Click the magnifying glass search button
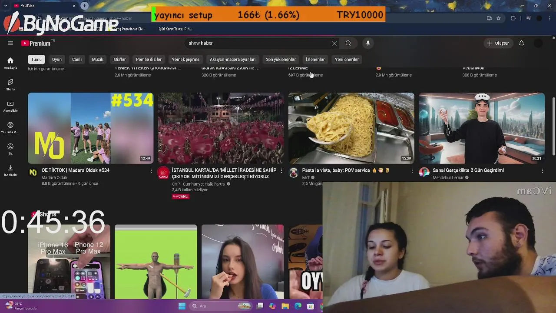556x313 pixels. (348, 43)
